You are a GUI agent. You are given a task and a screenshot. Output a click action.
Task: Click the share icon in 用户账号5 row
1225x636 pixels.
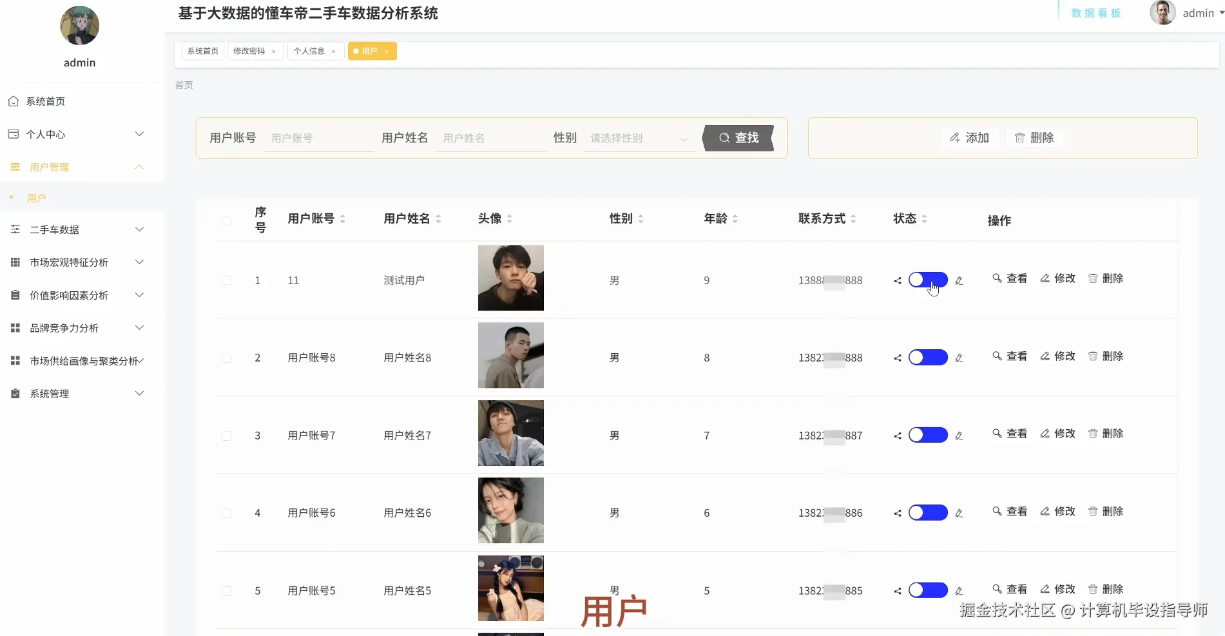pos(898,591)
